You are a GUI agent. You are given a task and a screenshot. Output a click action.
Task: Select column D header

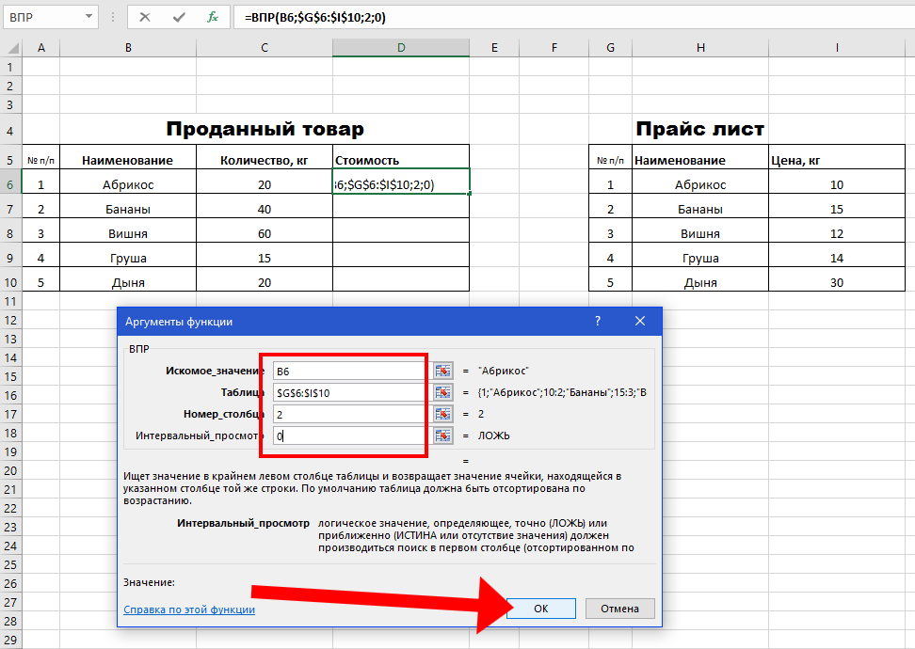(x=400, y=48)
